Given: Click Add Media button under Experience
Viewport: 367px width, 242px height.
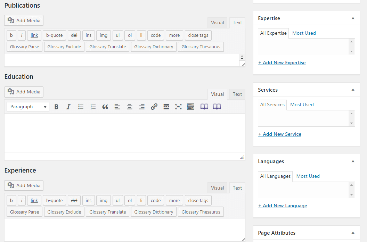Looking at the screenshot, I should (24, 185).
